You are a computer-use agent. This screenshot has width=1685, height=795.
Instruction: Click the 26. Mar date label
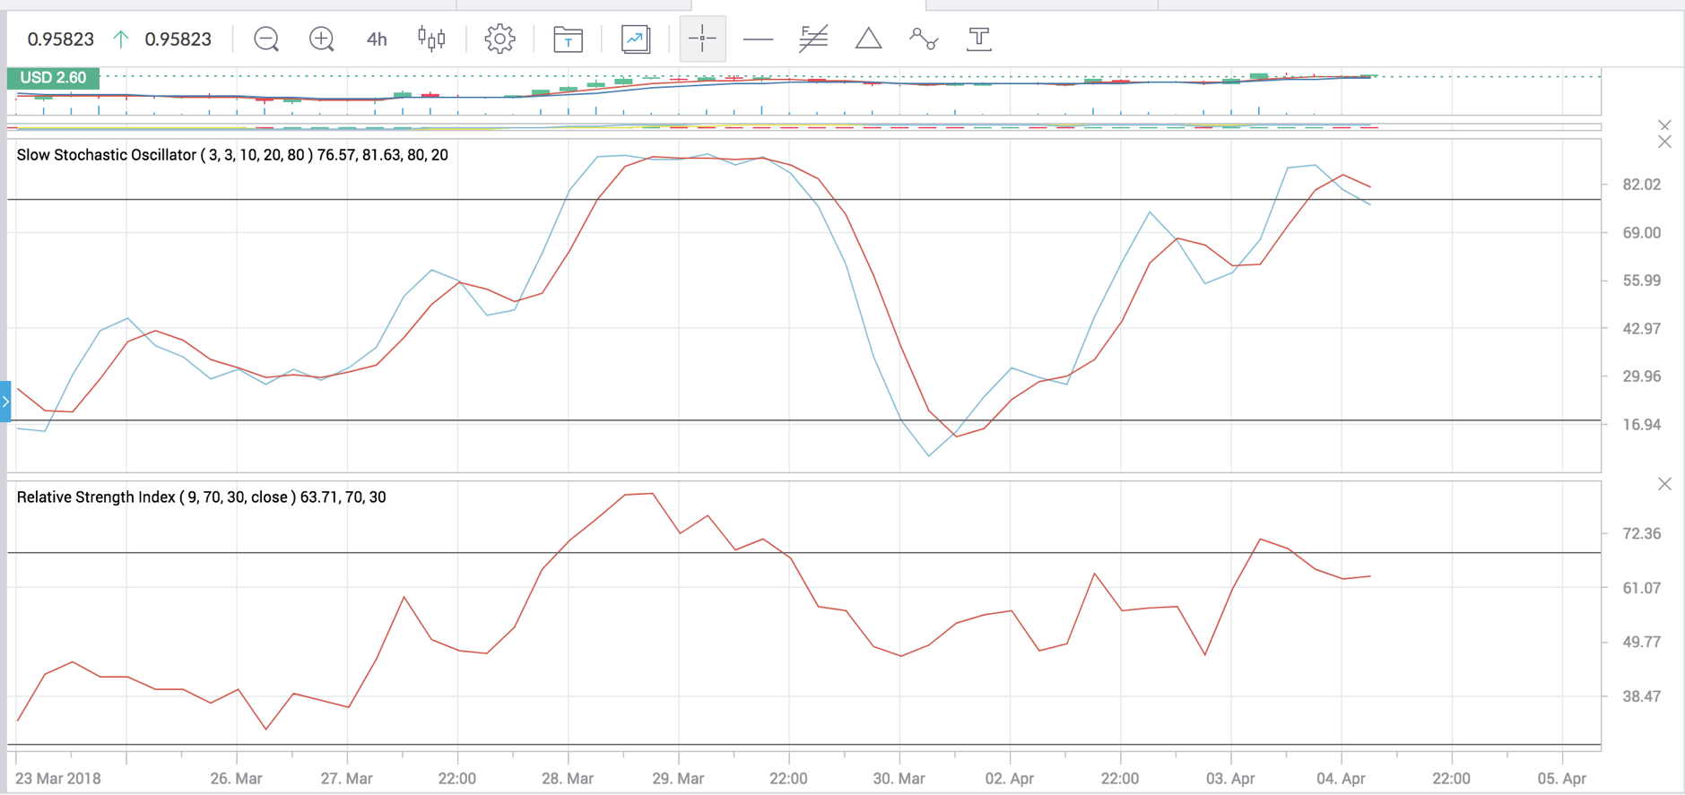point(236,779)
